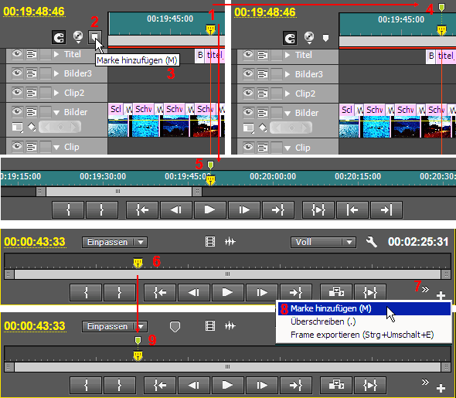
Task: Click Go to In in lower monitor panel
Action: [160, 385]
